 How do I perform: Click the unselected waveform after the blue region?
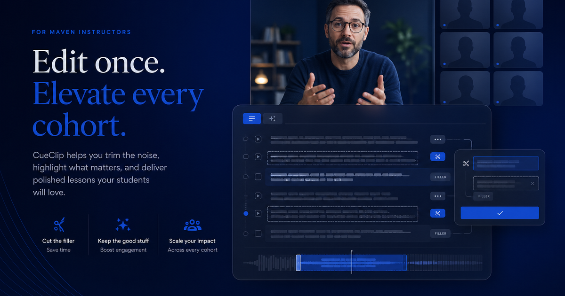[x=444, y=263]
